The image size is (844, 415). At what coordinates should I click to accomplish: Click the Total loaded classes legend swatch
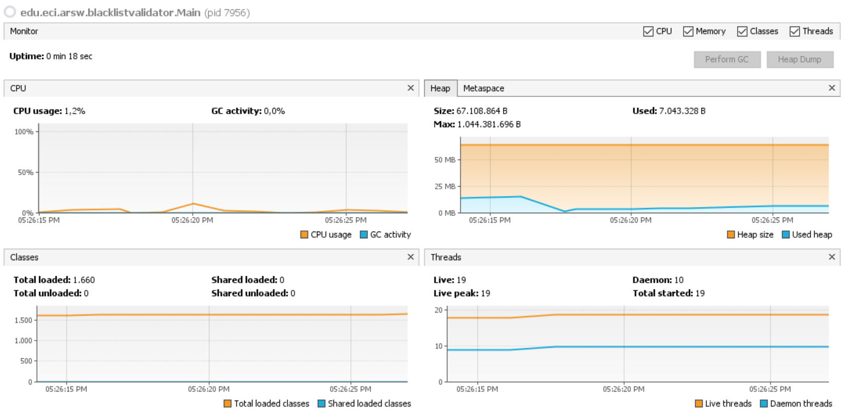[228, 404]
